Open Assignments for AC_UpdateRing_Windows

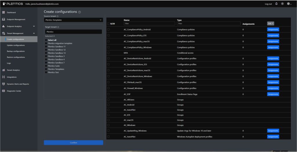tap(273, 131)
